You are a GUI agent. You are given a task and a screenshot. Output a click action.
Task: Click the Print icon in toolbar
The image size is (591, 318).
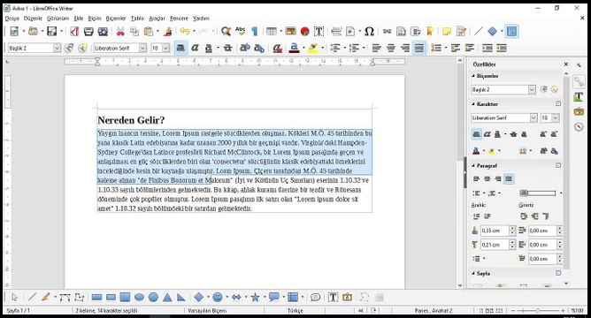88,31
